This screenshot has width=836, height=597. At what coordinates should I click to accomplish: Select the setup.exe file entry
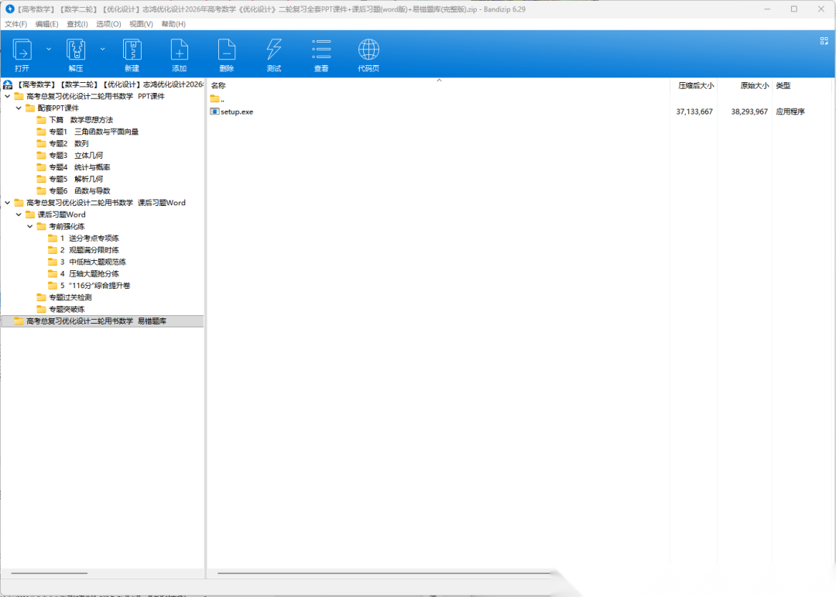(x=236, y=112)
